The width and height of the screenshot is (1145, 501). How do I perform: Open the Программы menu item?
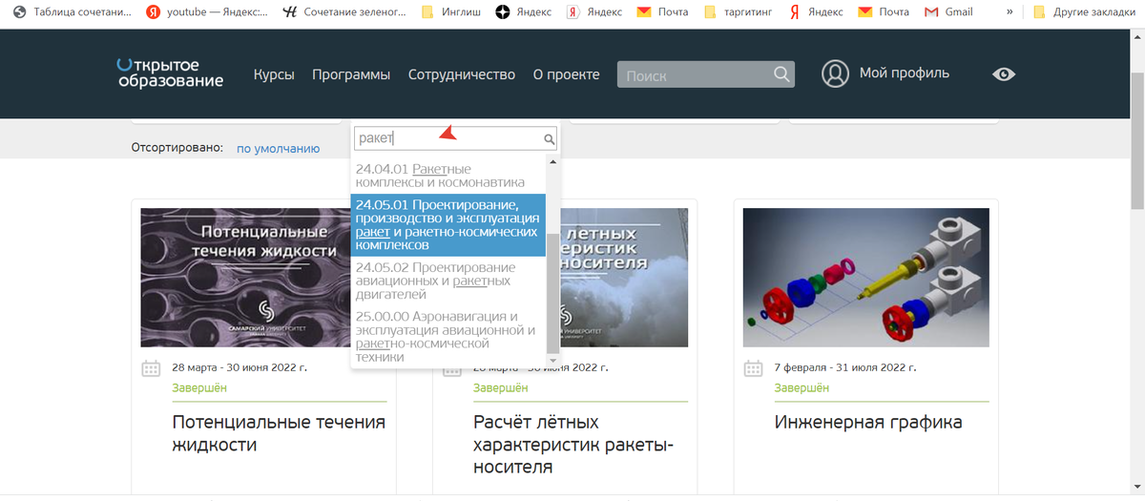click(x=351, y=74)
